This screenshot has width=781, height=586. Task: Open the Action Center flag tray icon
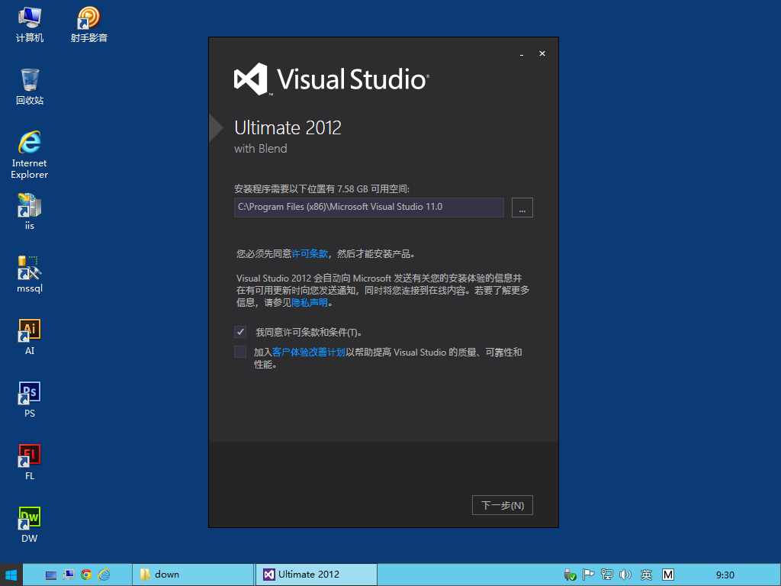[588, 575]
